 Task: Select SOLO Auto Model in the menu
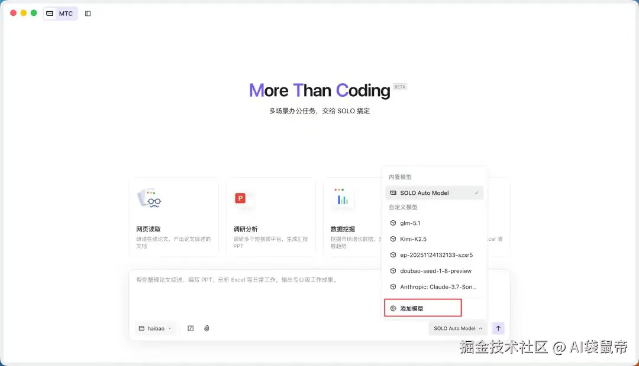coord(434,193)
